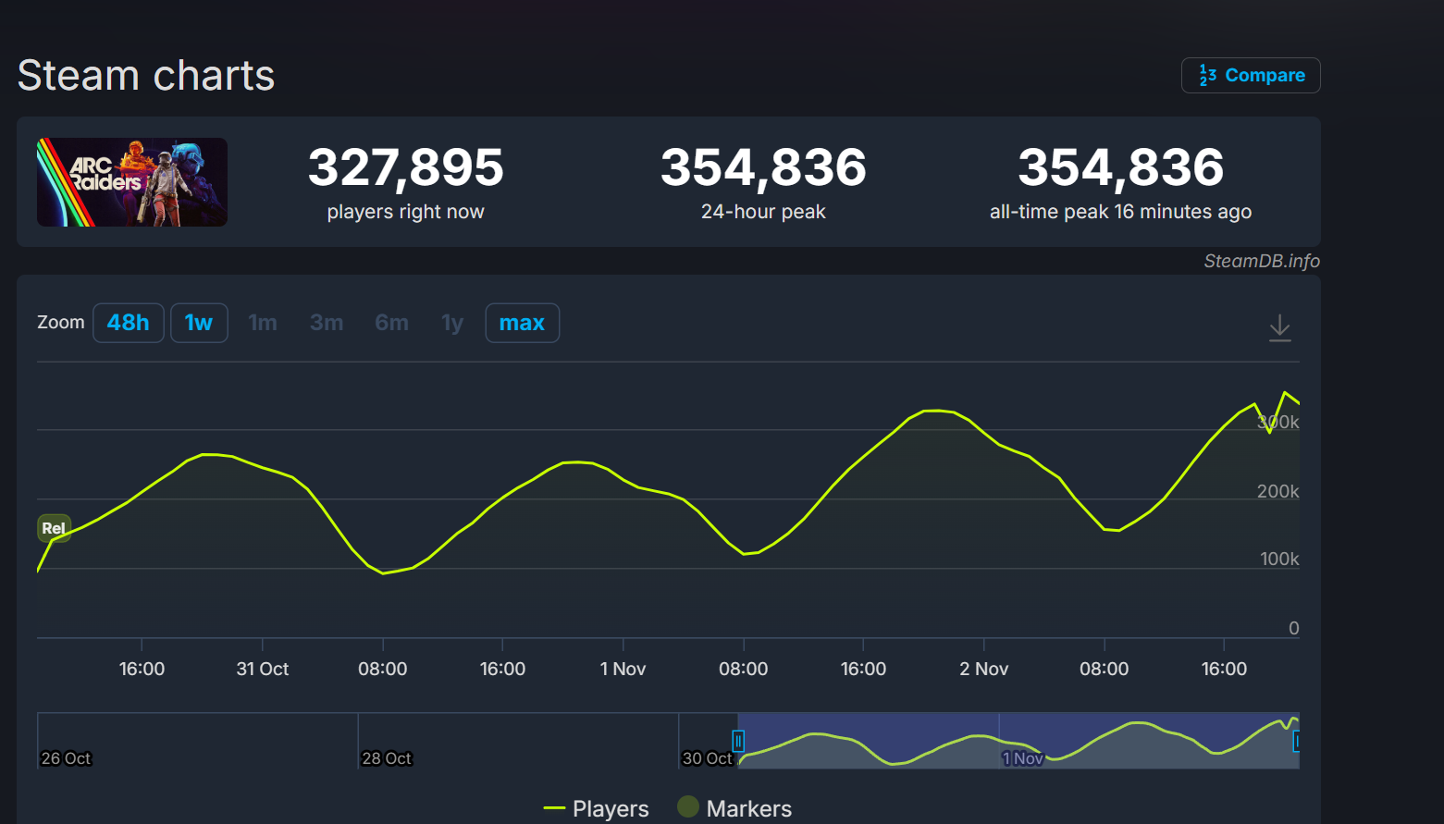1444x824 pixels.
Task: Click the 31 Oct axis label
Action: pyautogui.click(x=263, y=669)
